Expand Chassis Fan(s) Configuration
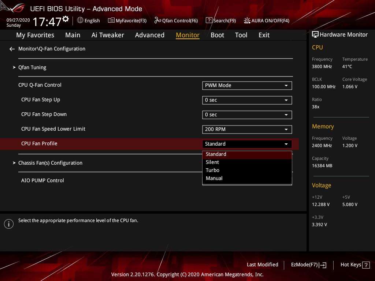The height and width of the screenshot is (281, 375). click(x=50, y=163)
